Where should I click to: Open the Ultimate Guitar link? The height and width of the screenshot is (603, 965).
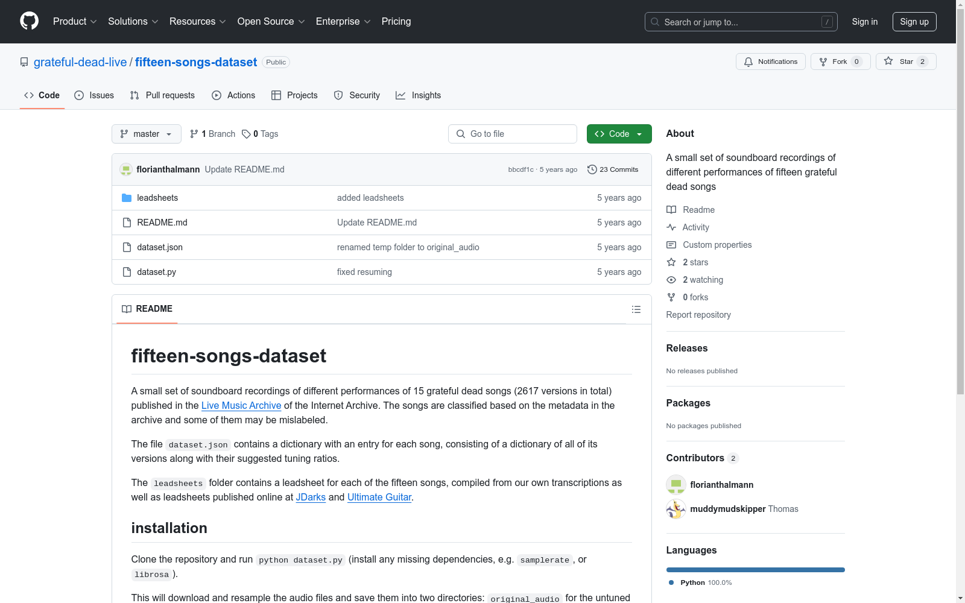coord(379,497)
